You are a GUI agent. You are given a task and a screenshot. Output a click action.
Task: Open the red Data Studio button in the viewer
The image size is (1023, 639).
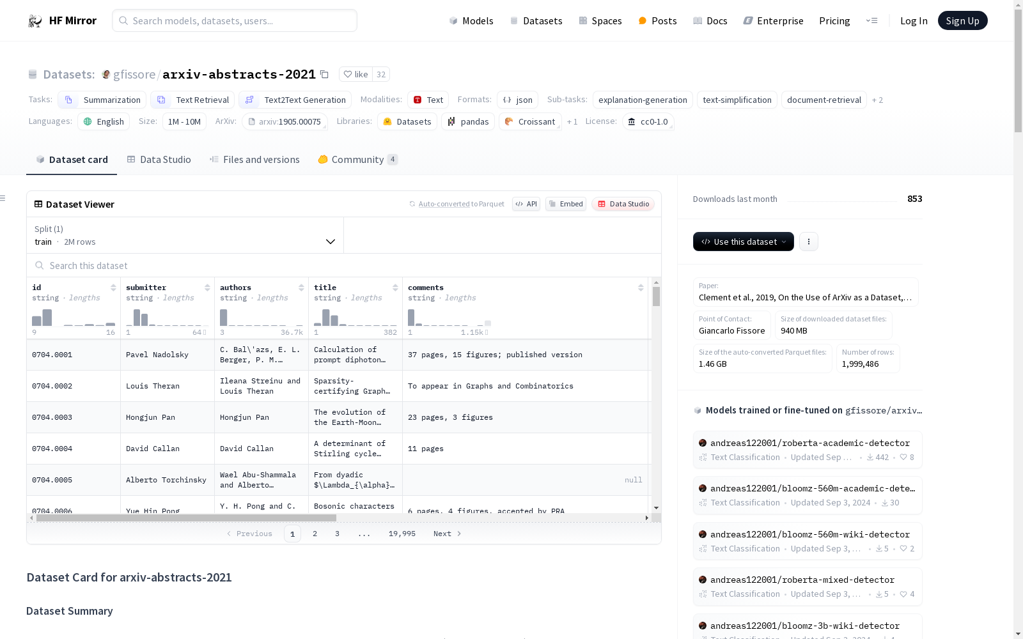(x=623, y=204)
